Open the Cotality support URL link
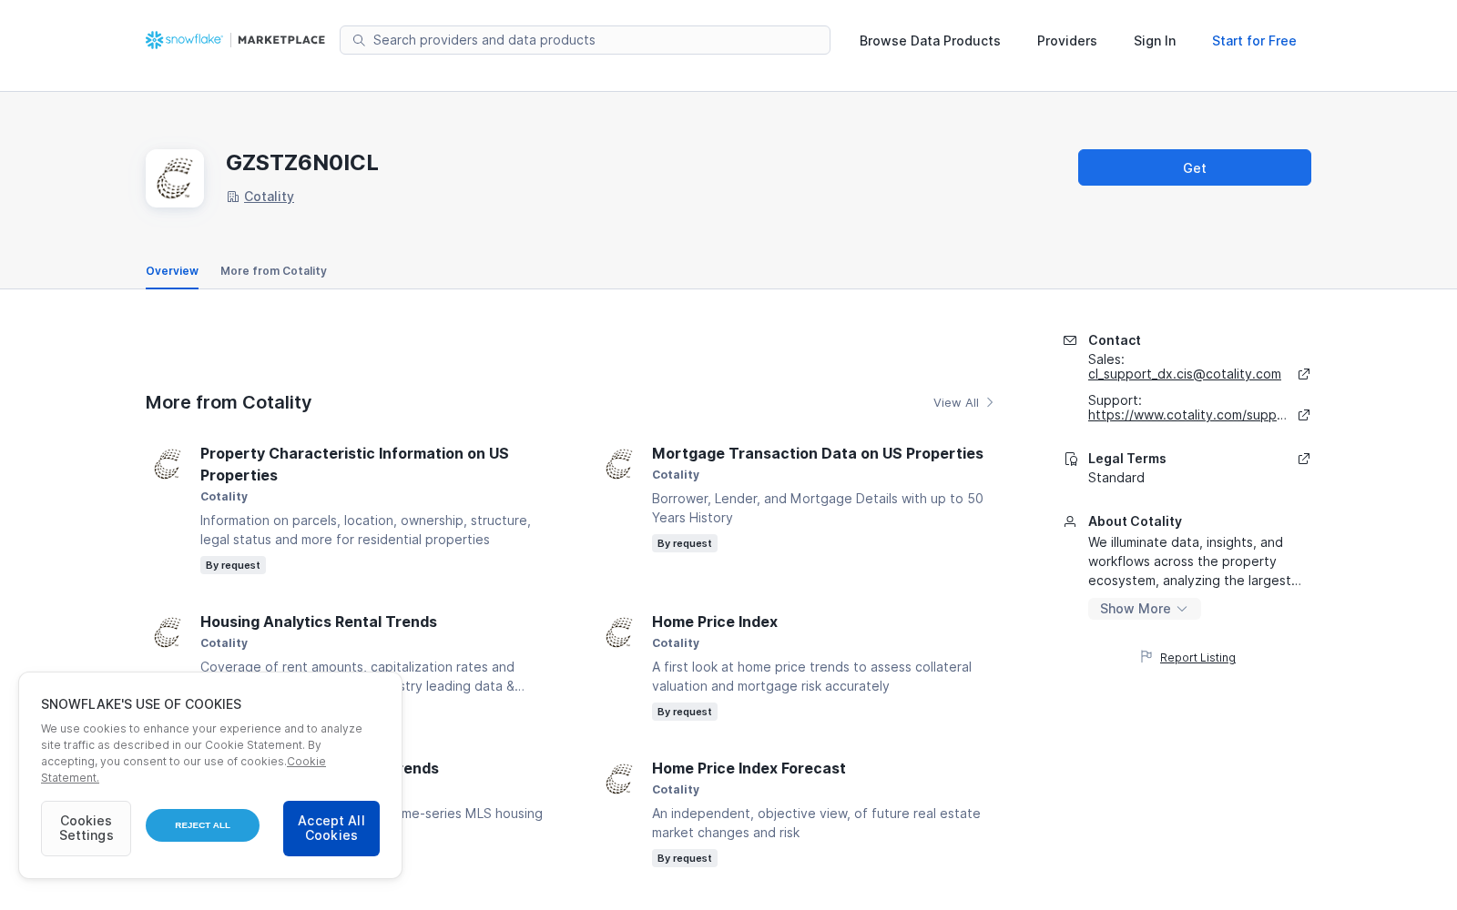 coord(1187,415)
